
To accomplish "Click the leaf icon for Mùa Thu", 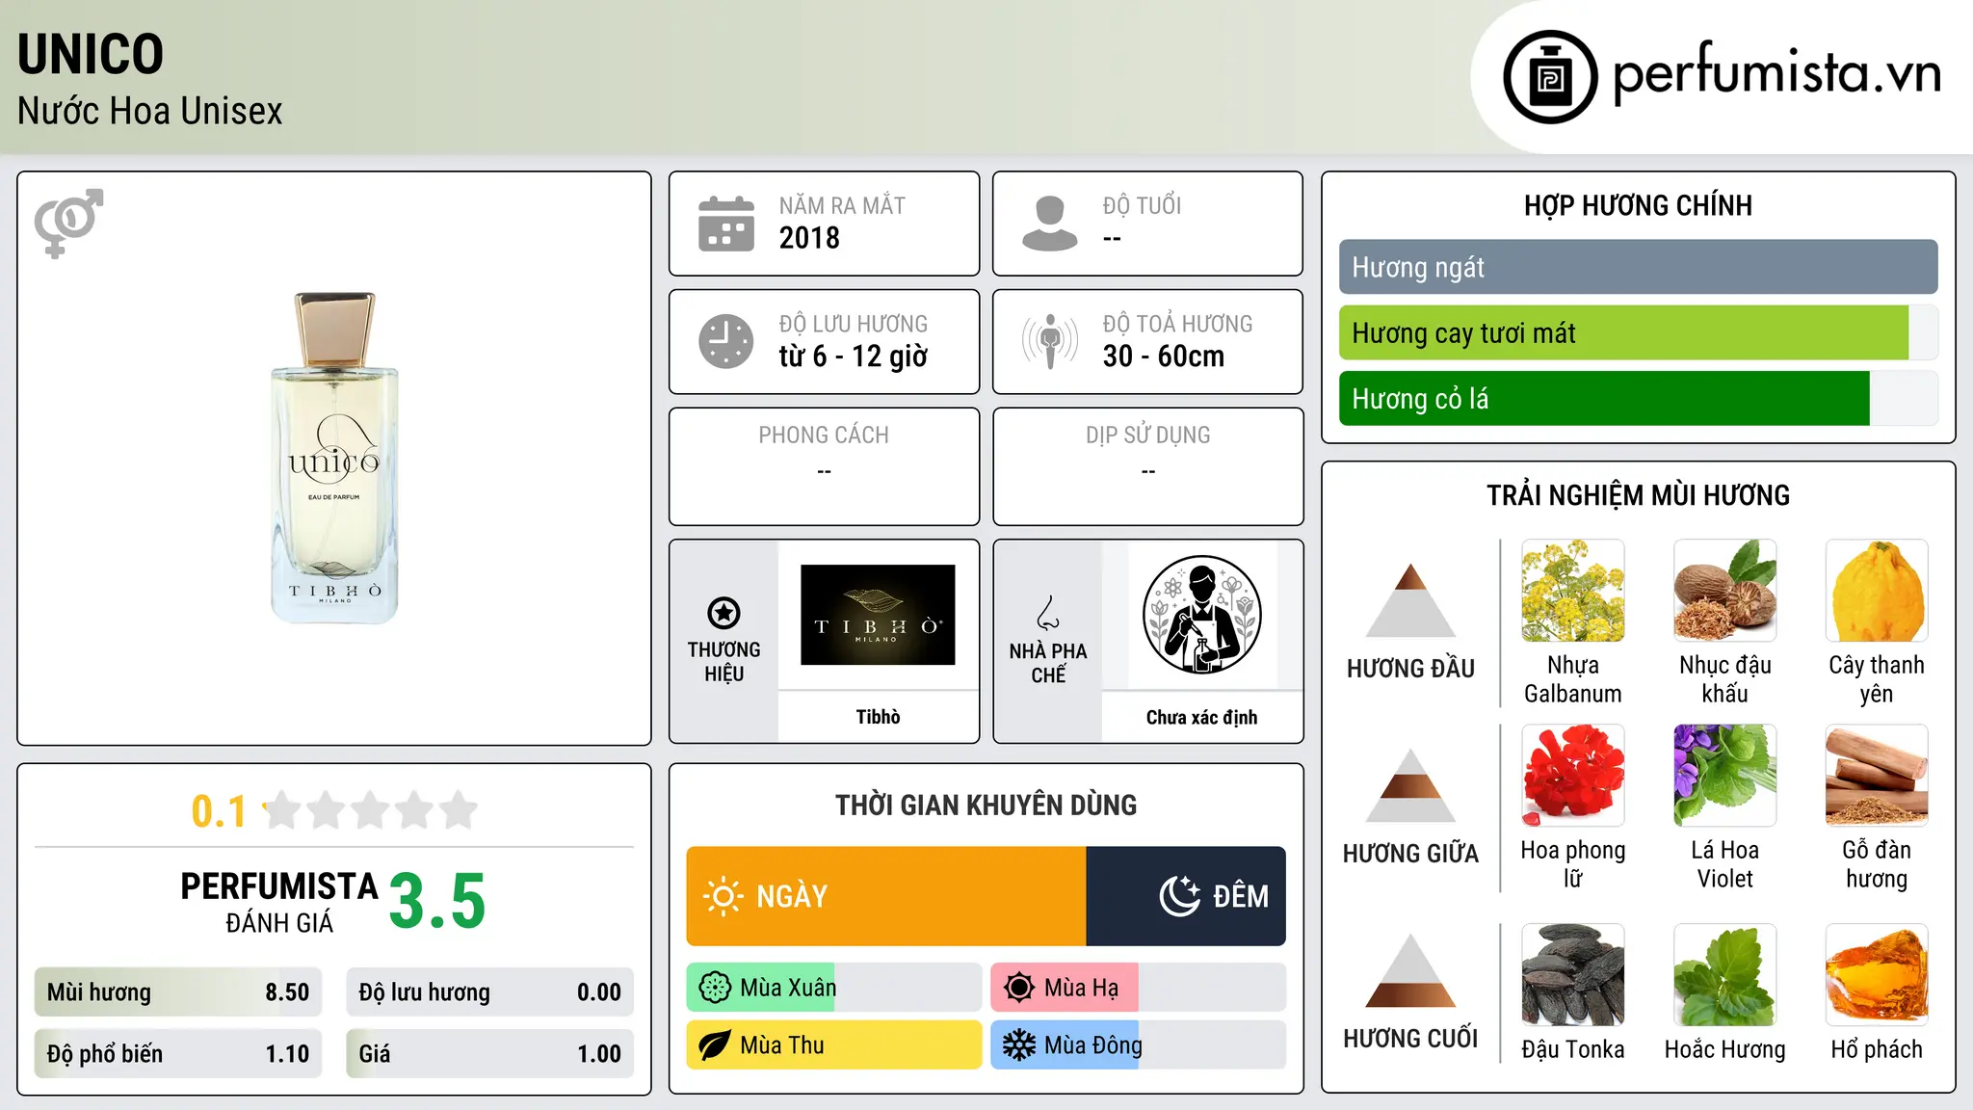I will pyautogui.click(x=715, y=1045).
